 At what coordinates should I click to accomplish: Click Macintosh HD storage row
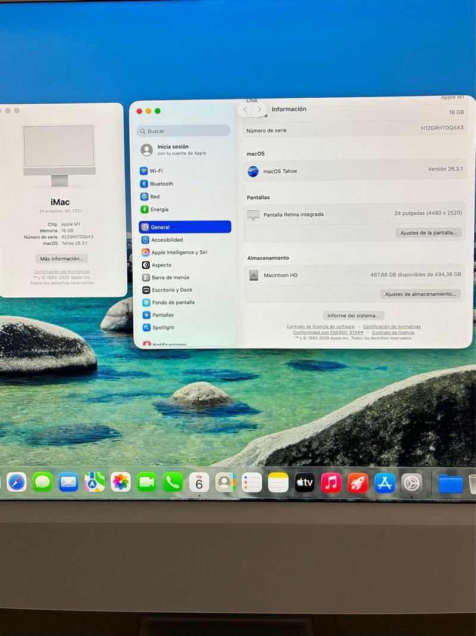point(355,275)
